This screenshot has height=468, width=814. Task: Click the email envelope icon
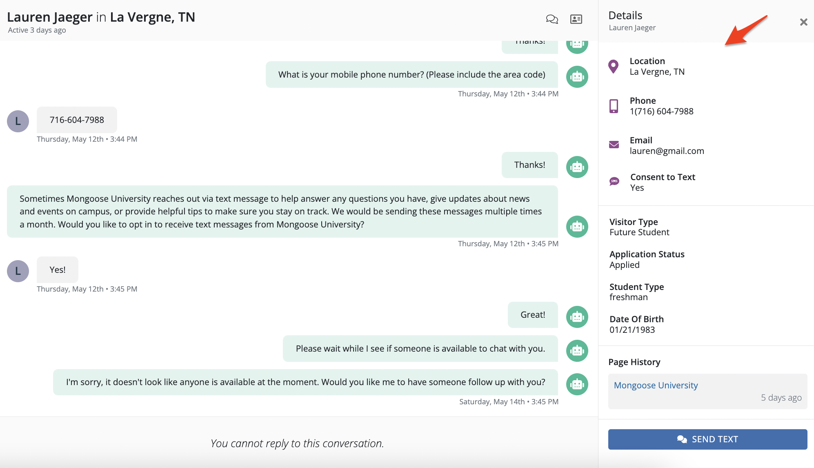[x=614, y=145]
